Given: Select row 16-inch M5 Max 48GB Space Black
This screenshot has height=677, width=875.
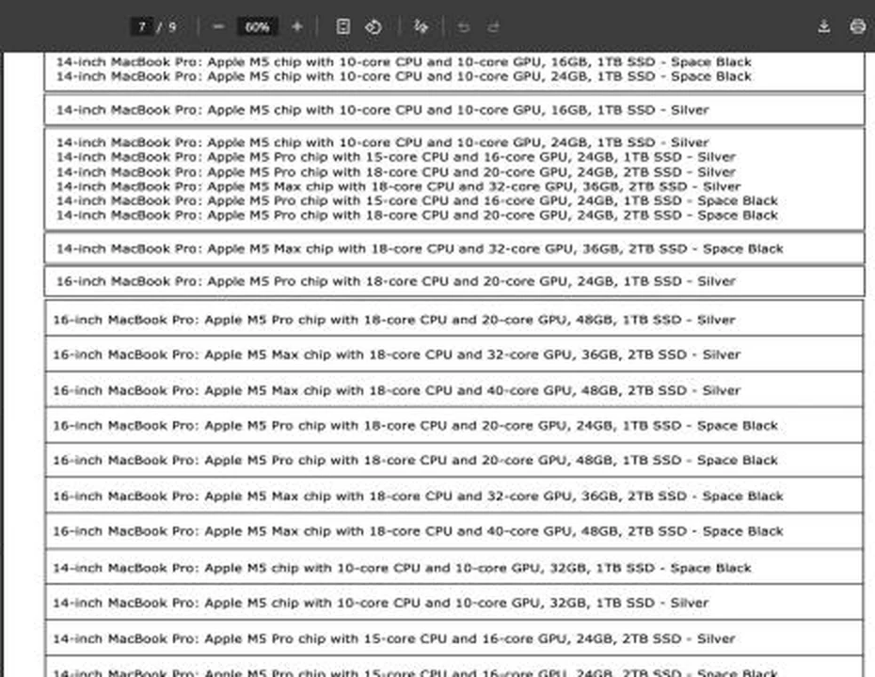Looking at the screenshot, I should click(454, 531).
